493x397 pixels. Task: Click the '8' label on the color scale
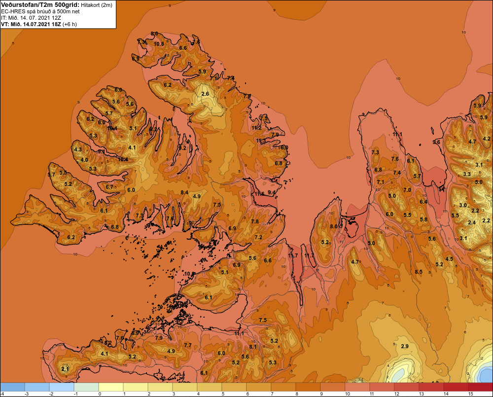[297, 394]
